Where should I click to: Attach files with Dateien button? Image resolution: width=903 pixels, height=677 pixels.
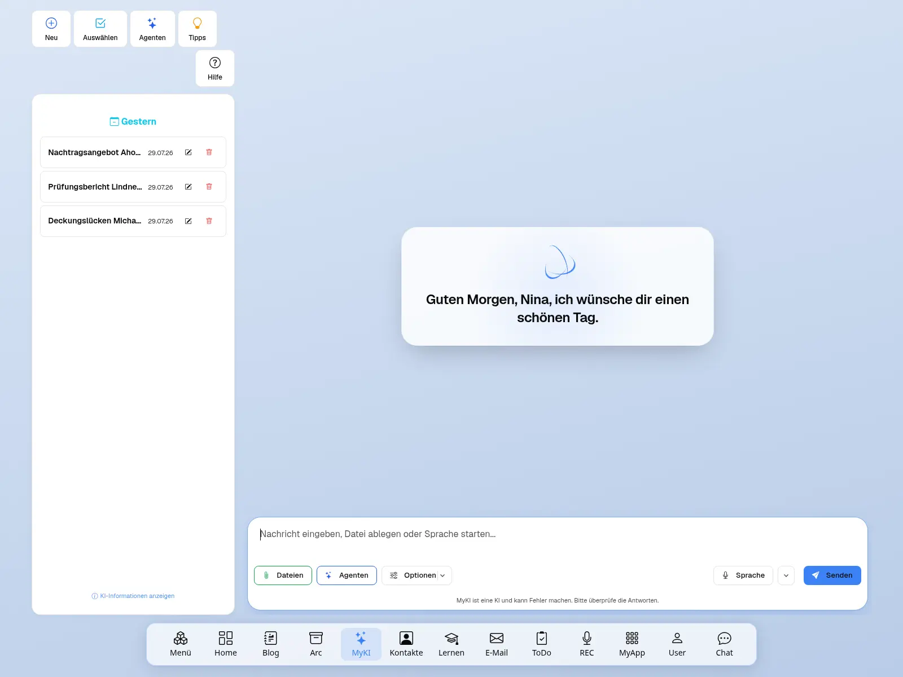click(x=283, y=575)
